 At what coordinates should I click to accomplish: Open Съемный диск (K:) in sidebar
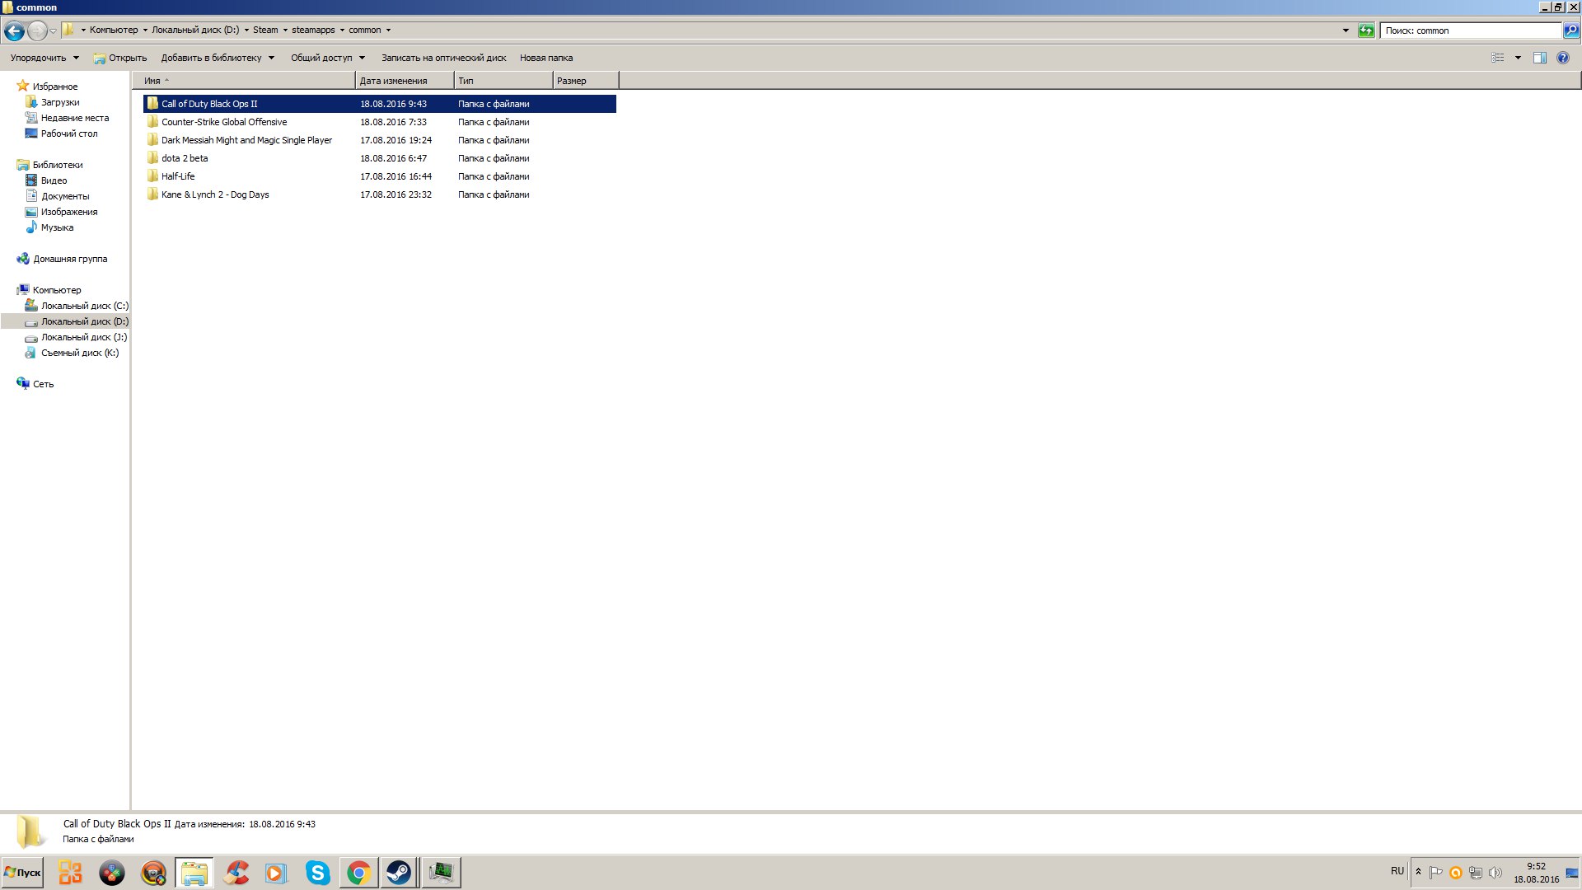point(80,353)
